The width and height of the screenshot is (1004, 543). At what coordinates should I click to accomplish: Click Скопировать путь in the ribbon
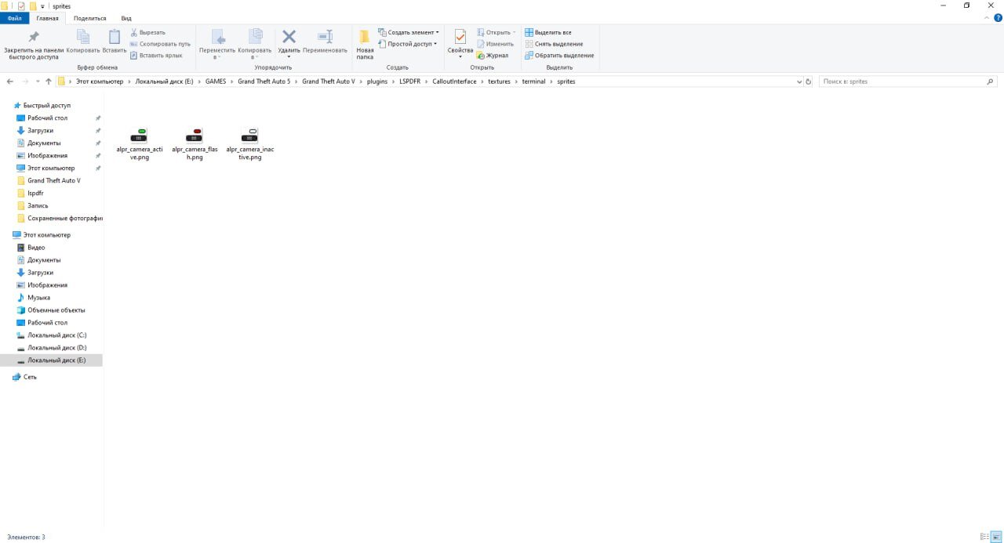pyautogui.click(x=160, y=44)
